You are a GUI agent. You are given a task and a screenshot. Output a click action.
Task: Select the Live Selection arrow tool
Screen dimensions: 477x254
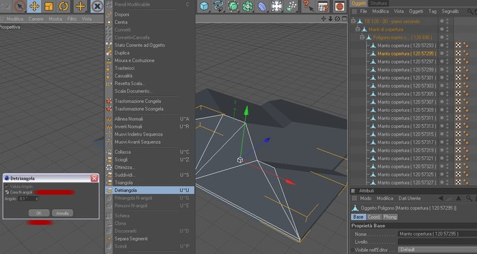(20, 6)
